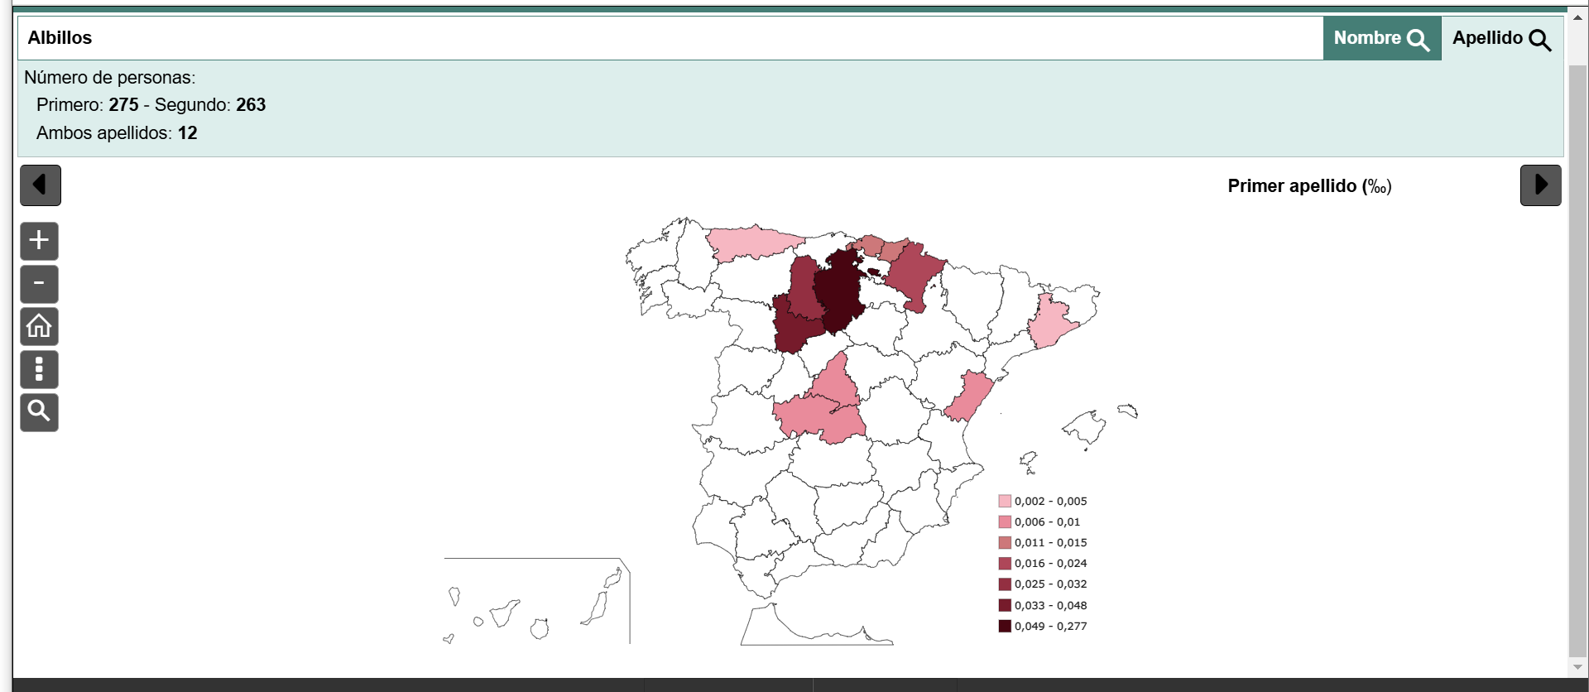Zoom out with the minus map button
The height and width of the screenshot is (692, 1589).
click(39, 284)
